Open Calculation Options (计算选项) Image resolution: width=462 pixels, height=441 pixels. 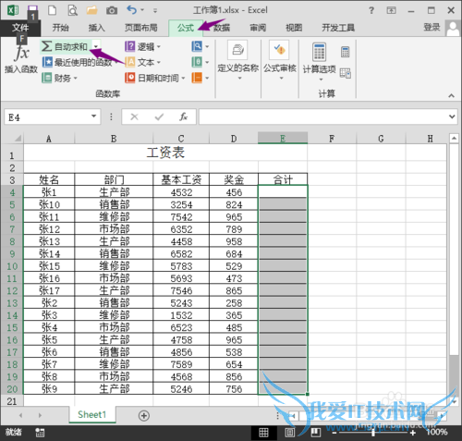pos(320,62)
